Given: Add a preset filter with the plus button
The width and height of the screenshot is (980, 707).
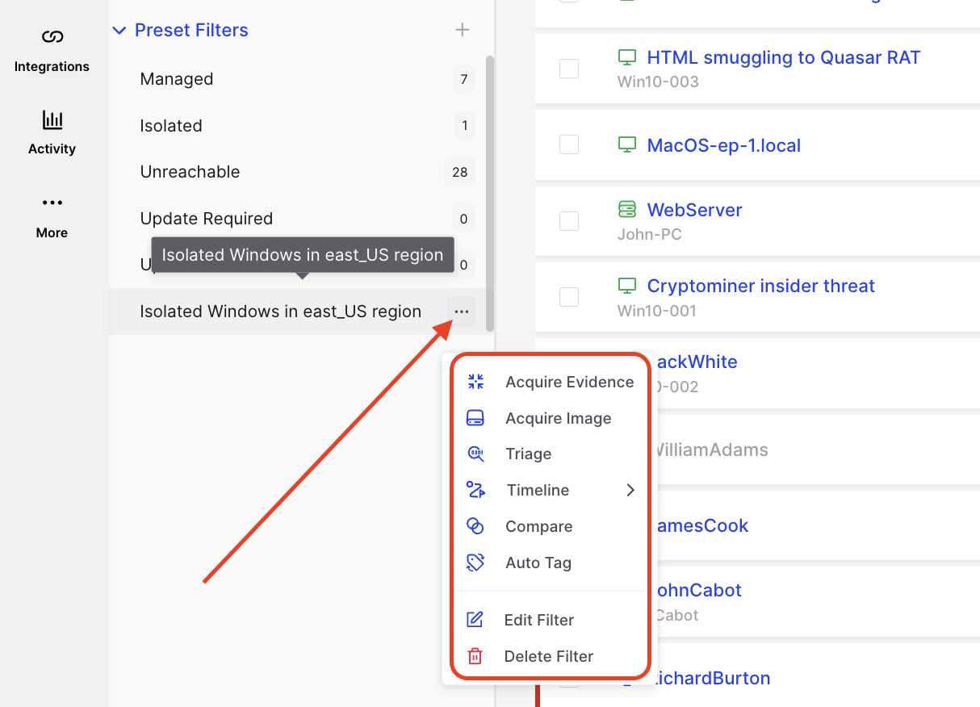Looking at the screenshot, I should [463, 31].
